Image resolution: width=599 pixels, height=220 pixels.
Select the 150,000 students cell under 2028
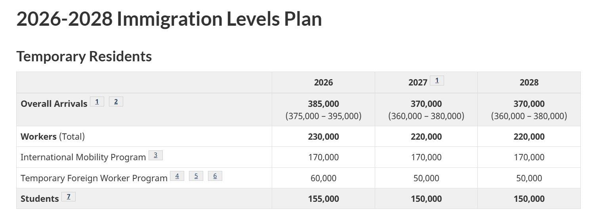pyautogui.click(x=529, y=199)
